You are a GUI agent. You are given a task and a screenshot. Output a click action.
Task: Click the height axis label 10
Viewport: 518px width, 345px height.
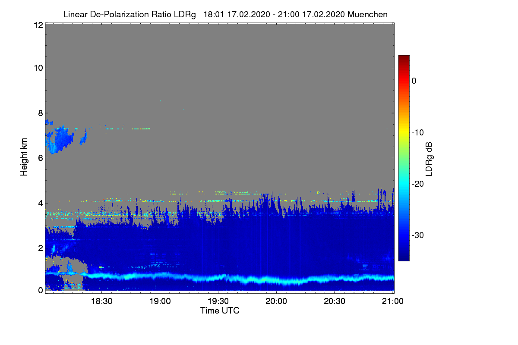[38, 68]
